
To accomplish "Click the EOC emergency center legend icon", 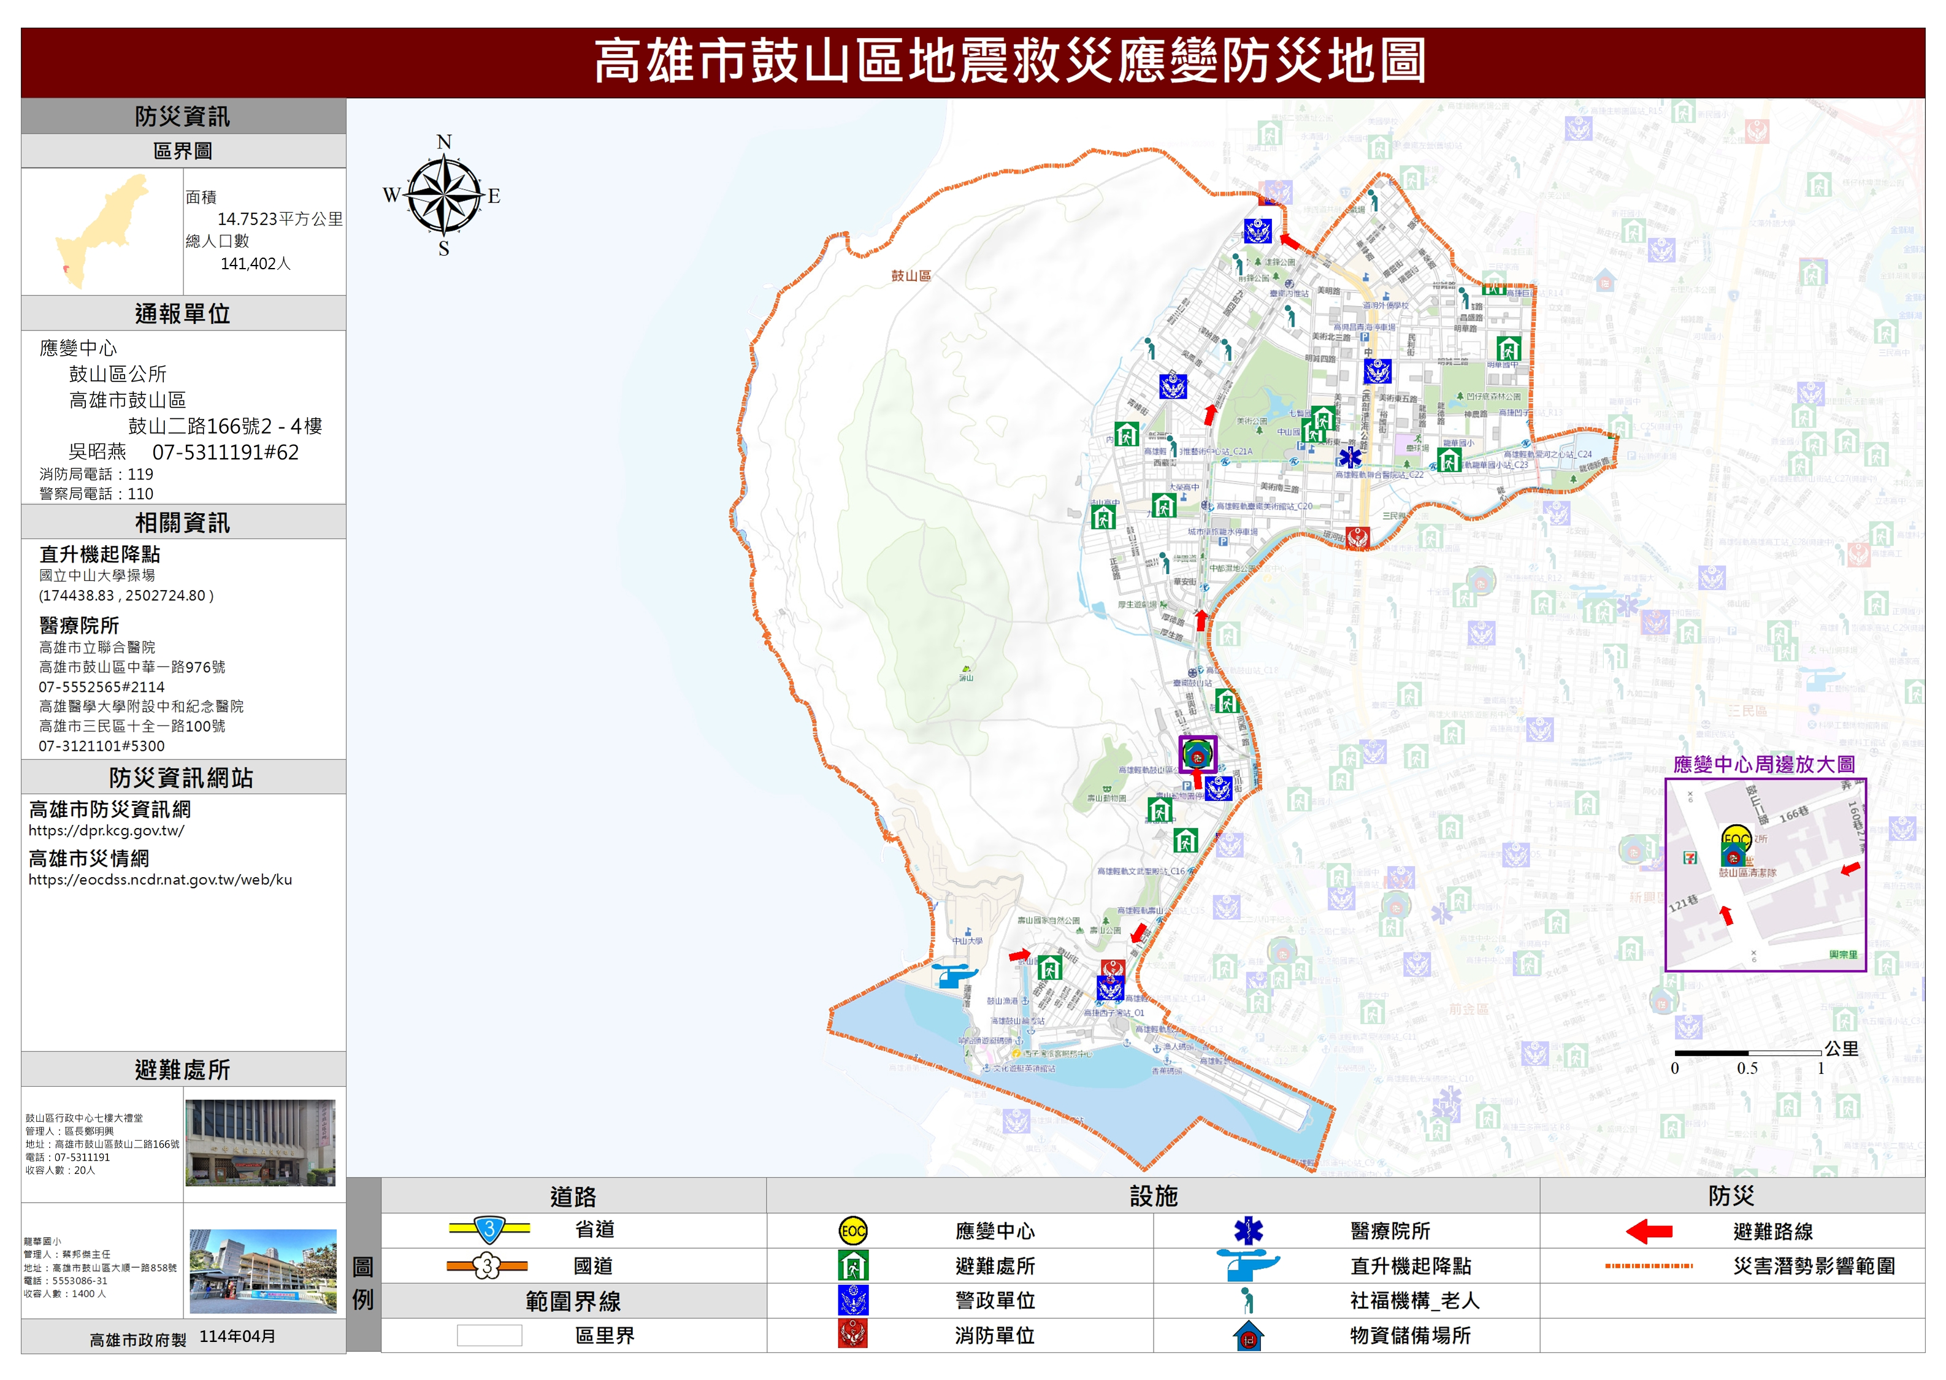I will (x=852, y=1230).
